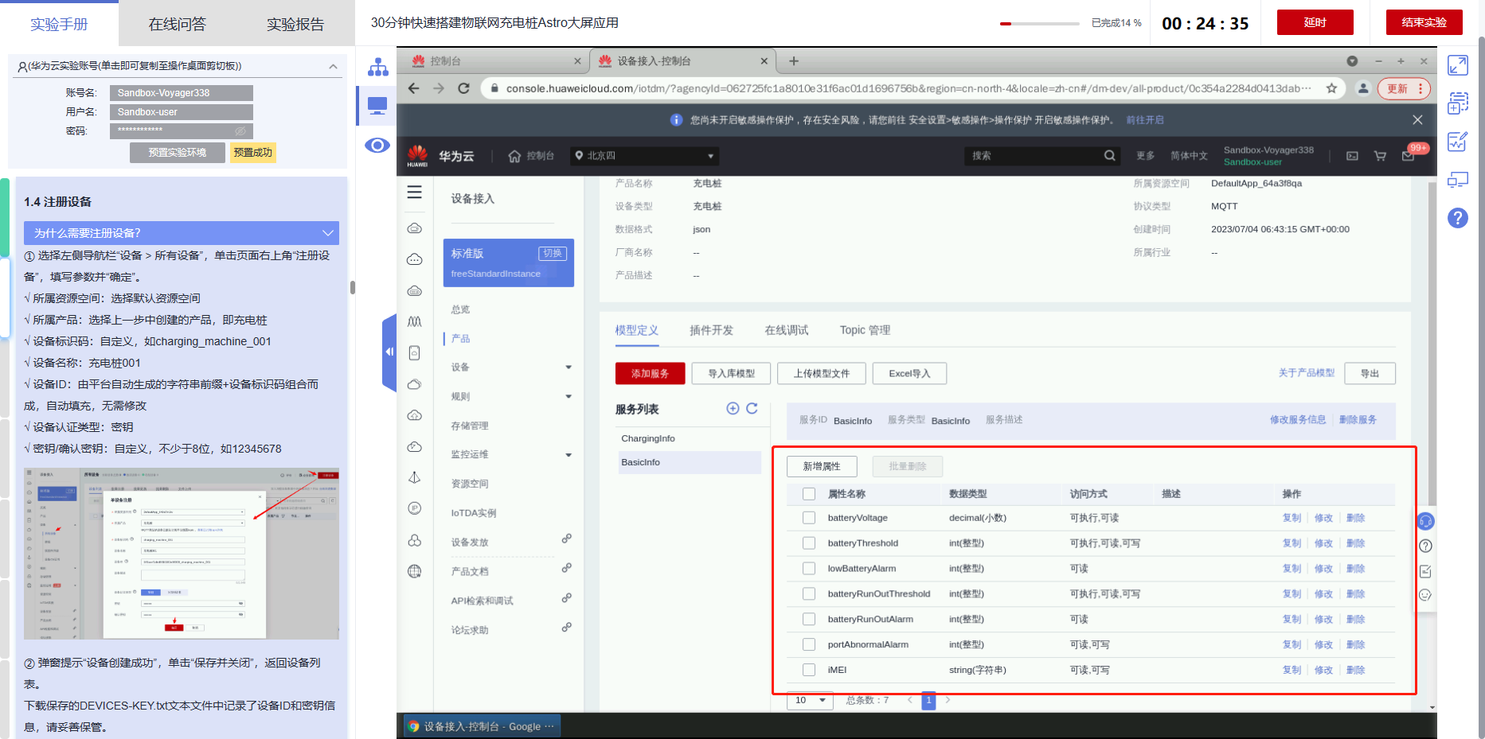This screenshot has width=1485, height=739.
Task: Click the lab completion progress bar
Action: 1039,24
